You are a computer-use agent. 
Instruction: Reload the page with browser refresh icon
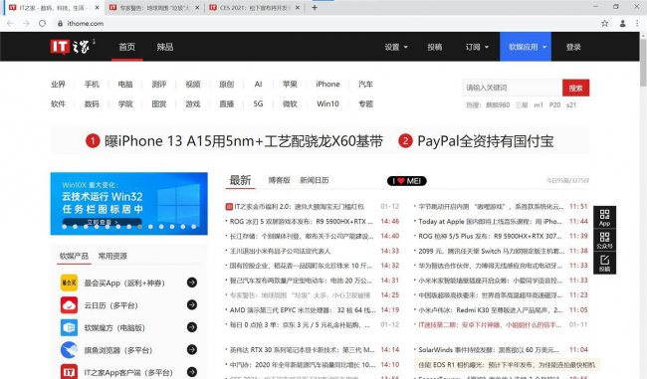point(42,24)
